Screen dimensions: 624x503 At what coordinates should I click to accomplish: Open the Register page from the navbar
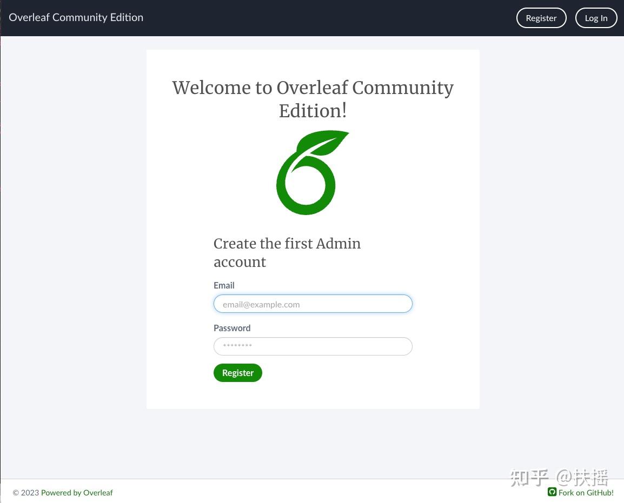tap(541, 17)
